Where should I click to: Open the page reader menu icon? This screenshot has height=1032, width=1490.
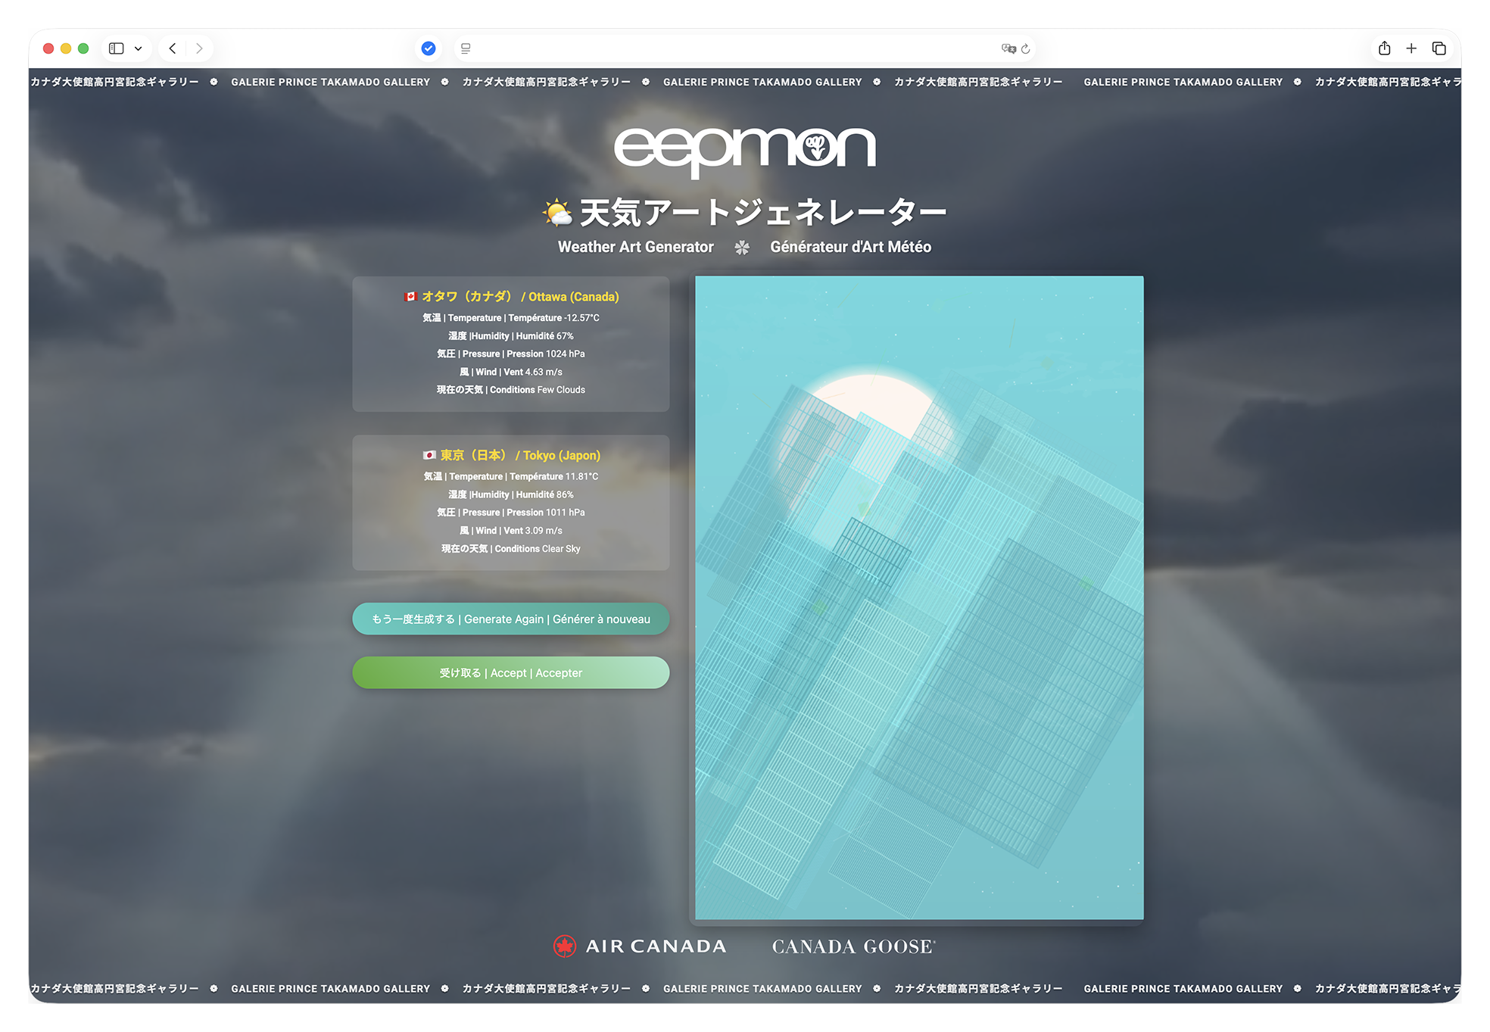(x=466, y=48)
